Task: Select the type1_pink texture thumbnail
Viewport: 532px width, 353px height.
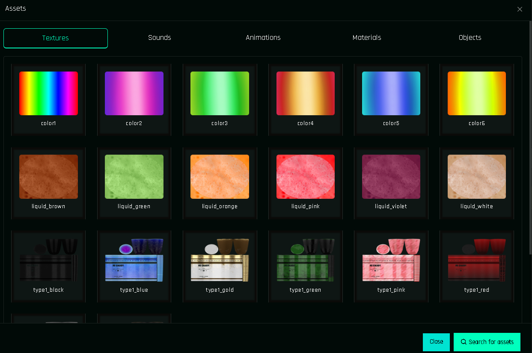Action: tap(391, 260)
